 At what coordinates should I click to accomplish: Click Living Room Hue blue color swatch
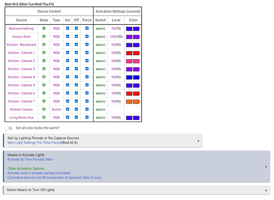pyautogui.click(x=129, y=118)
